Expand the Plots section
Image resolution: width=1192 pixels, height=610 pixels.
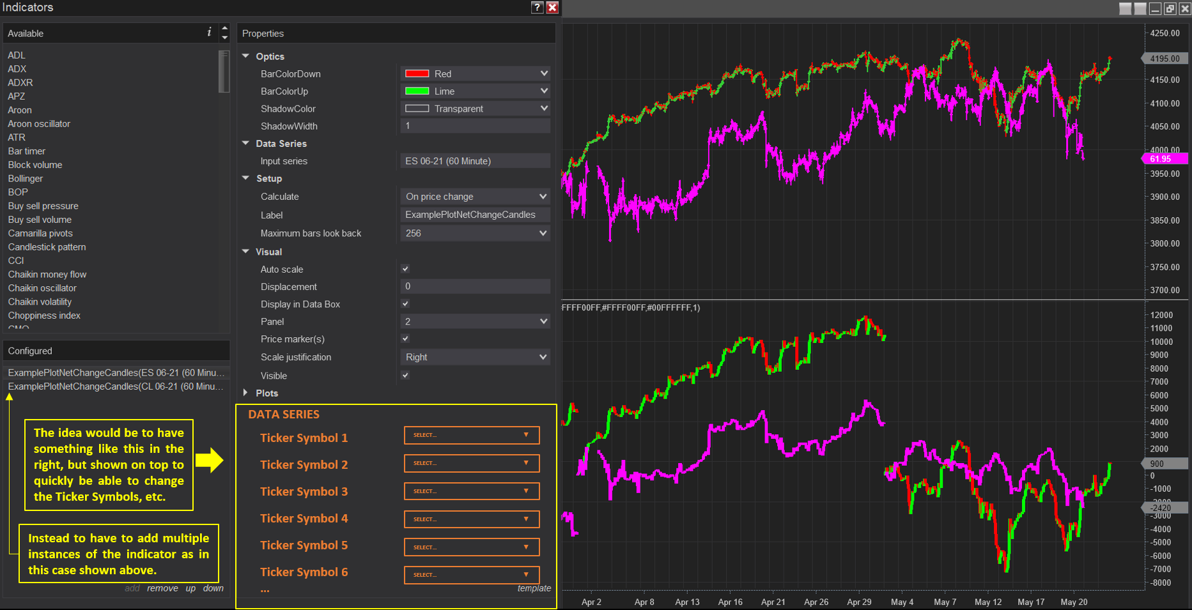246,393
